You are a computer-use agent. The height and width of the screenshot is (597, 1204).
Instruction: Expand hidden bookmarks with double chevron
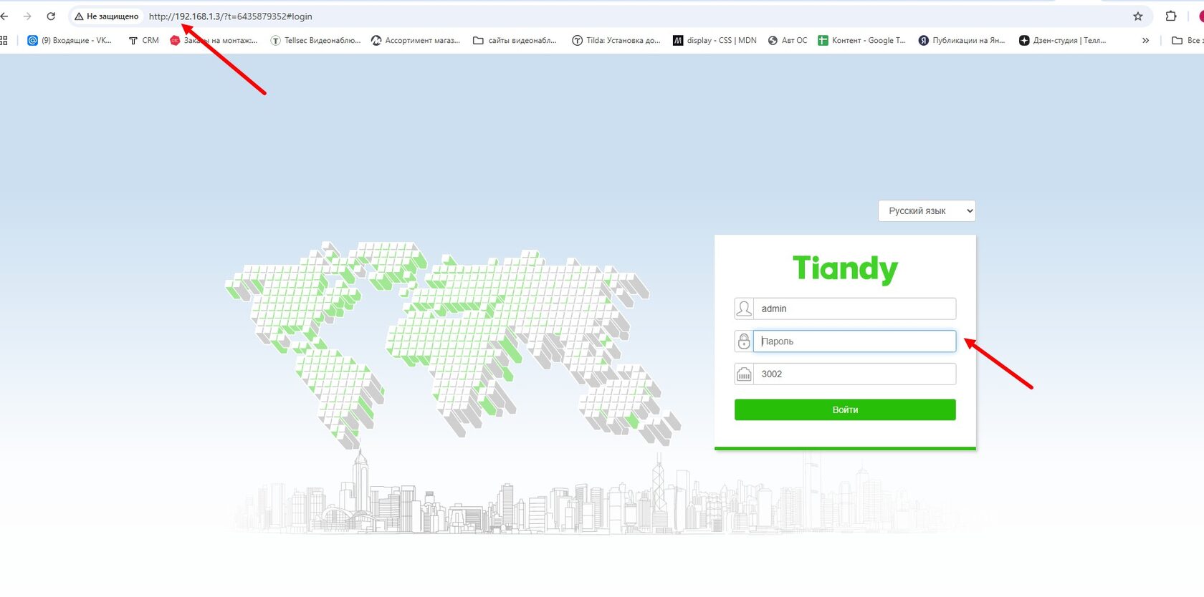point(1145,40)
